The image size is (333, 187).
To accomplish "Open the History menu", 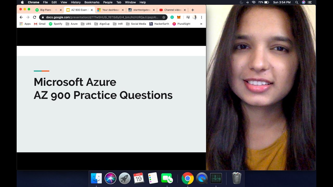I will 76,2.
